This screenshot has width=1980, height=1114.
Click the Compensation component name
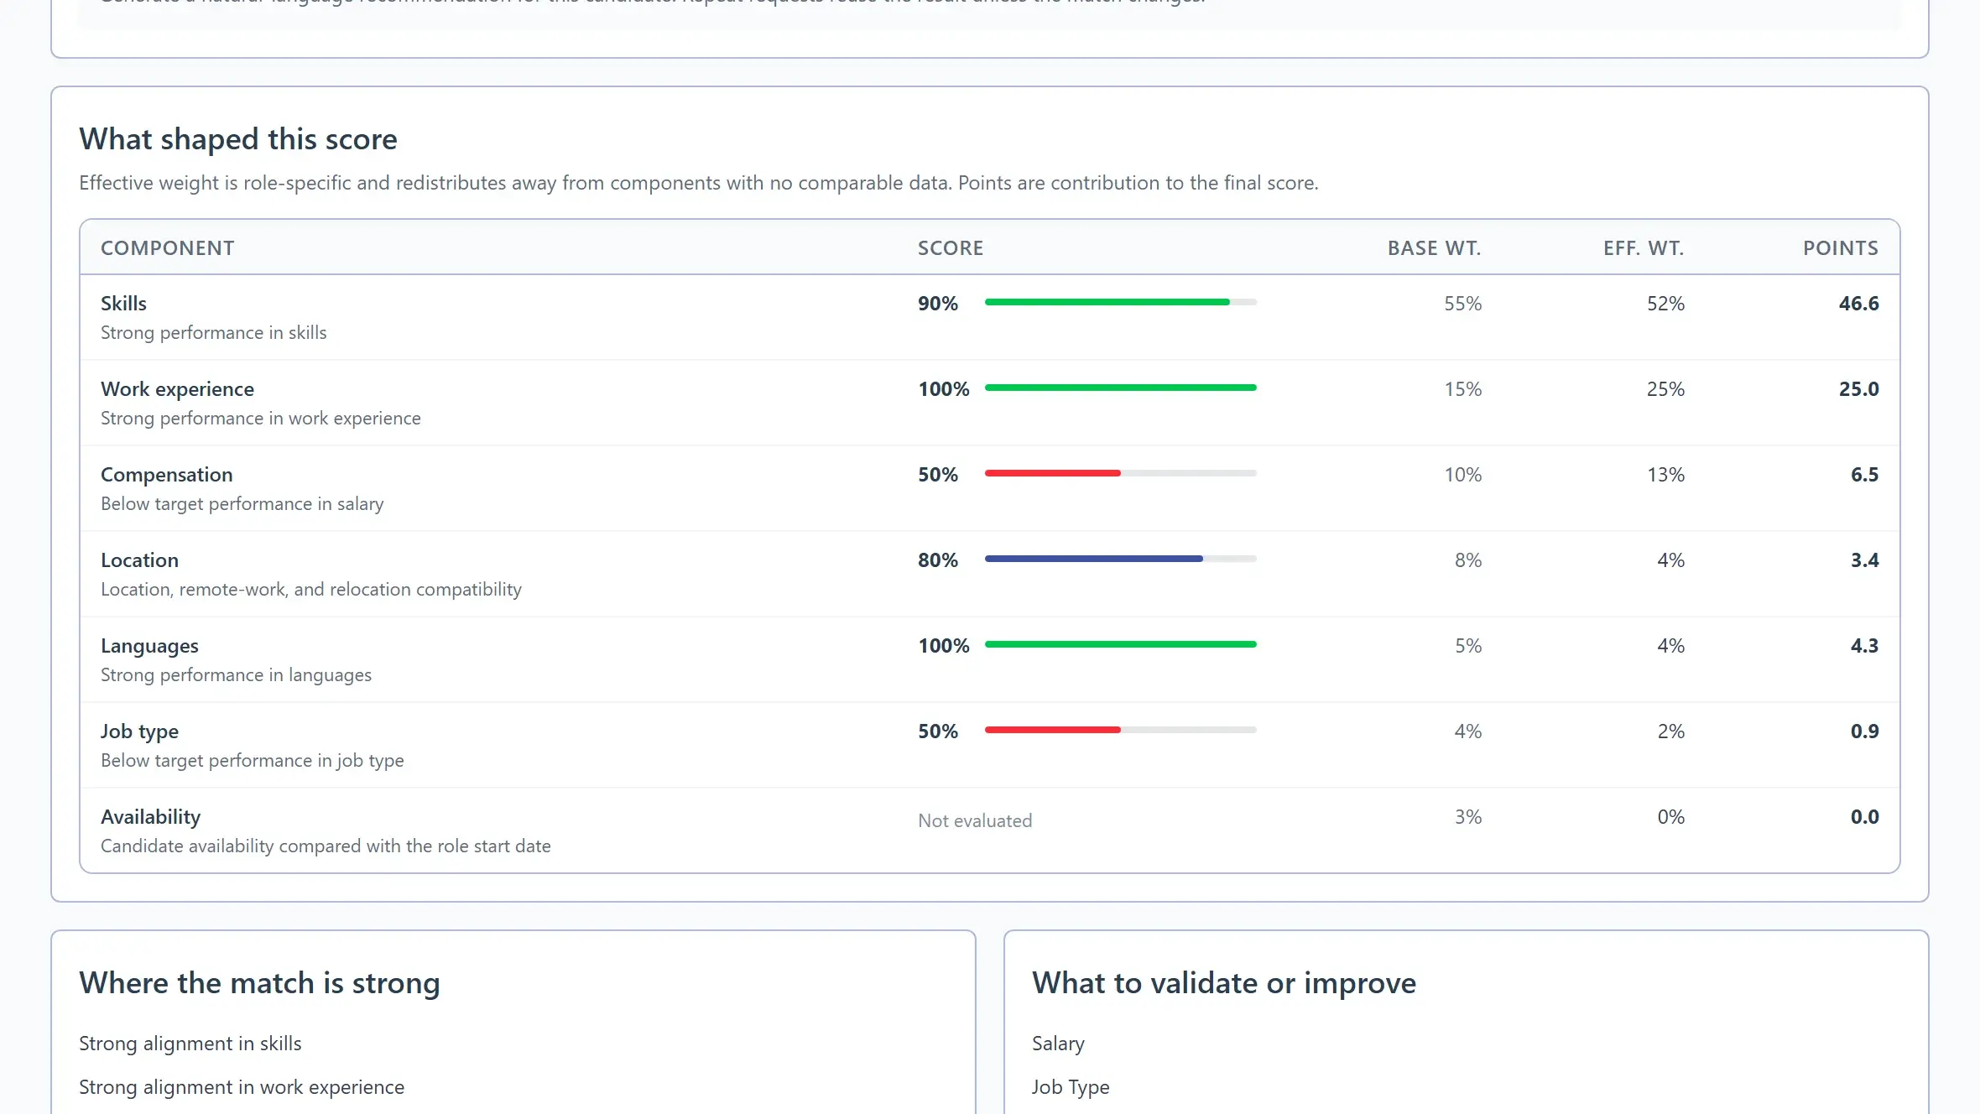pyautogui.click(x=167, y=475)
